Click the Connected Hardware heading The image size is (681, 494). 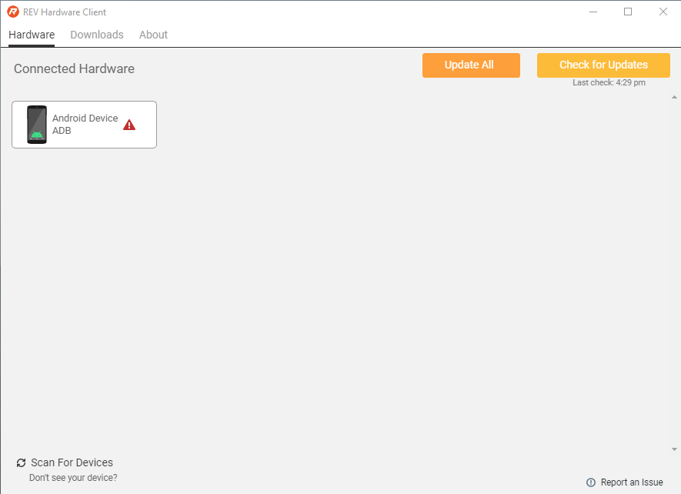point(75,68)
